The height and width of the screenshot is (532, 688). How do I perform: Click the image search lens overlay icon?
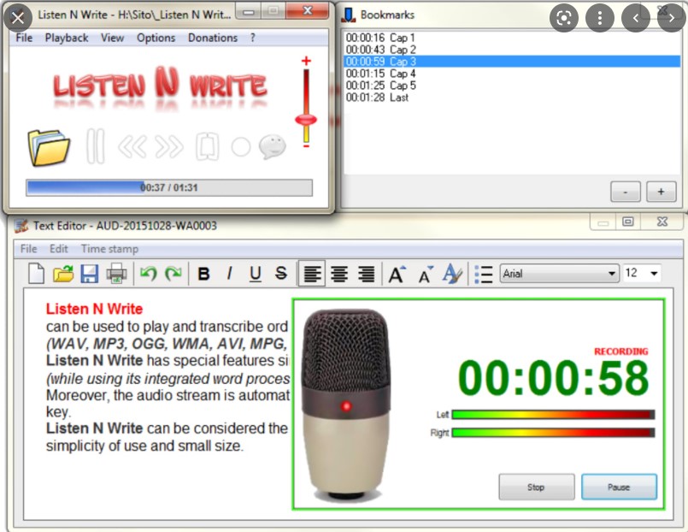(564, 18)
